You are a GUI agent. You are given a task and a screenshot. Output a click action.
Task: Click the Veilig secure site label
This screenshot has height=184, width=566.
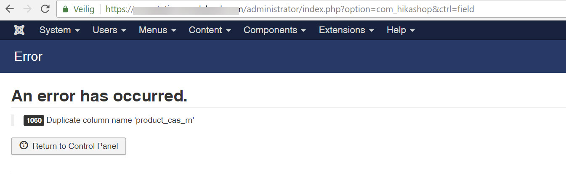[x=84, y=9]
